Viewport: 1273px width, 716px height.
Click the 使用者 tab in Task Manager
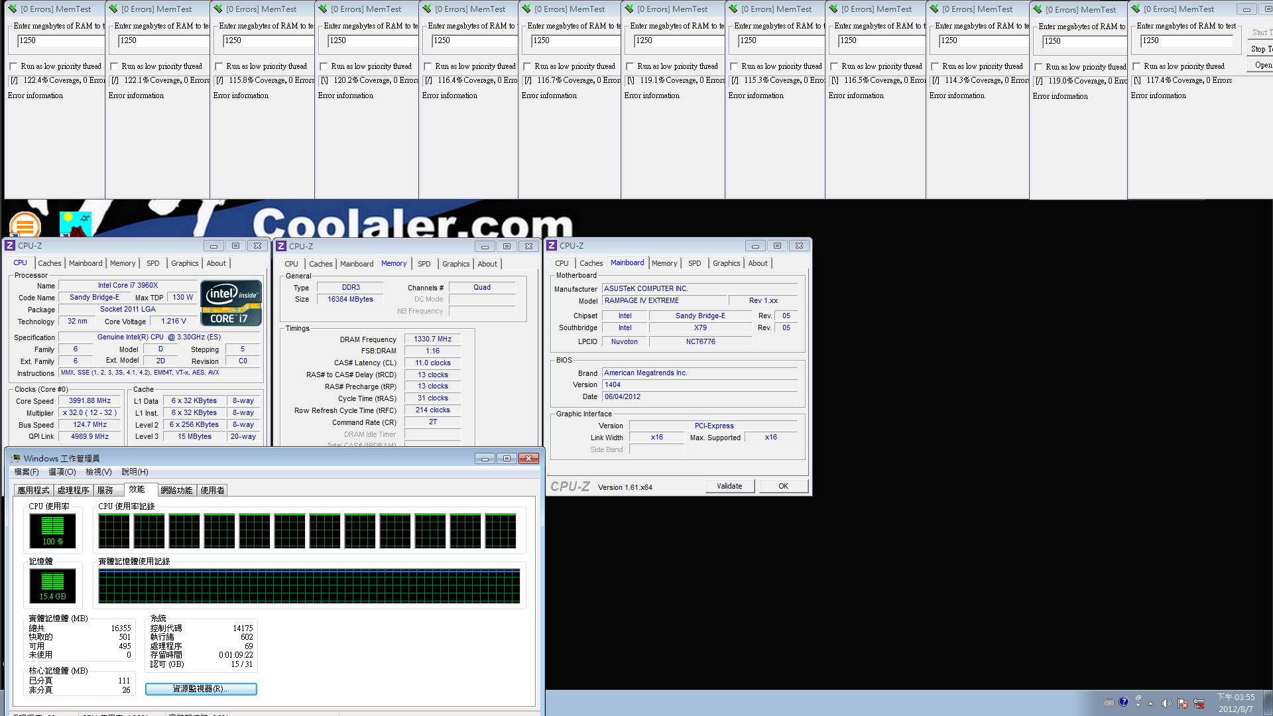(x=213, y=490)
